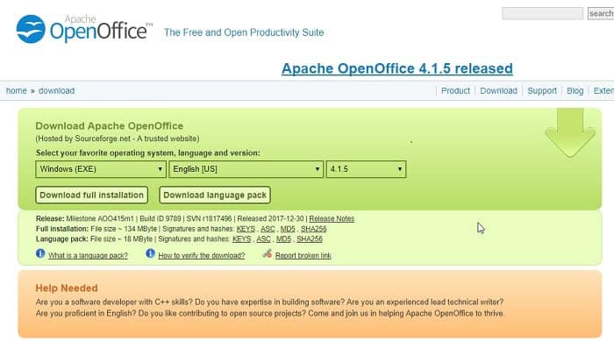Click the info icon beside language pack question
The height and width of the screenshot is (341, 614).
pyautogui.click(x=40, y=253)
